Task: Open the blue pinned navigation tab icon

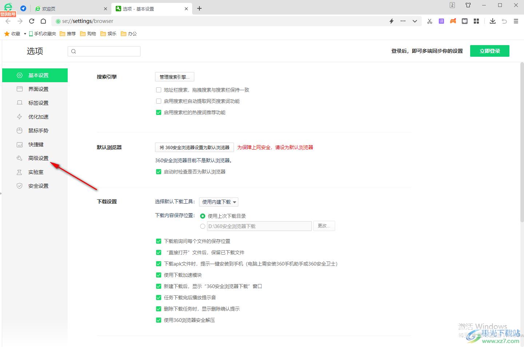Action: point(23,8)
